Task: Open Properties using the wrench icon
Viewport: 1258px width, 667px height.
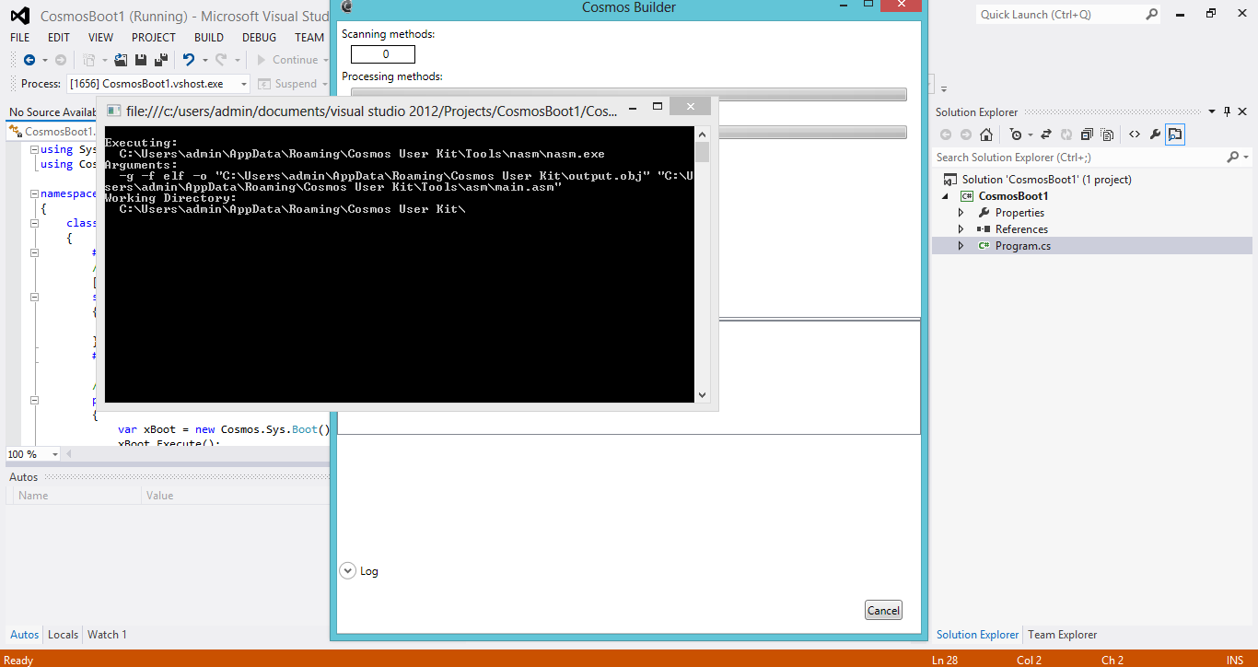Action: pyautogui.click(x=1155, y=135)
